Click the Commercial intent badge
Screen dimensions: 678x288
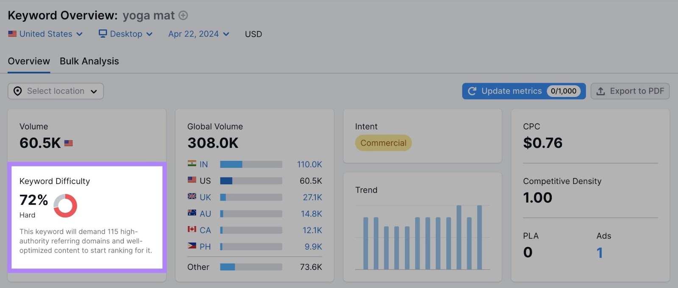[383, 143]
